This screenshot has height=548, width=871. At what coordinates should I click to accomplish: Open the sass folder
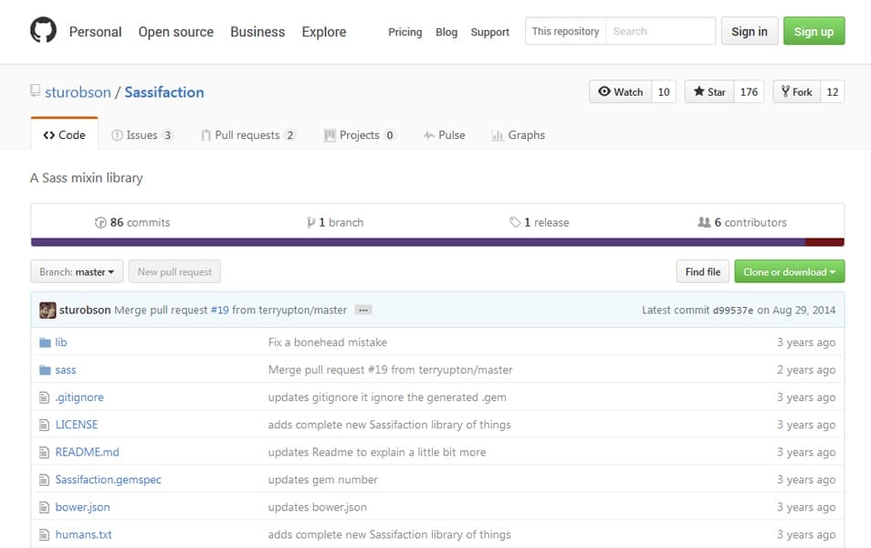tap(66, 370)
